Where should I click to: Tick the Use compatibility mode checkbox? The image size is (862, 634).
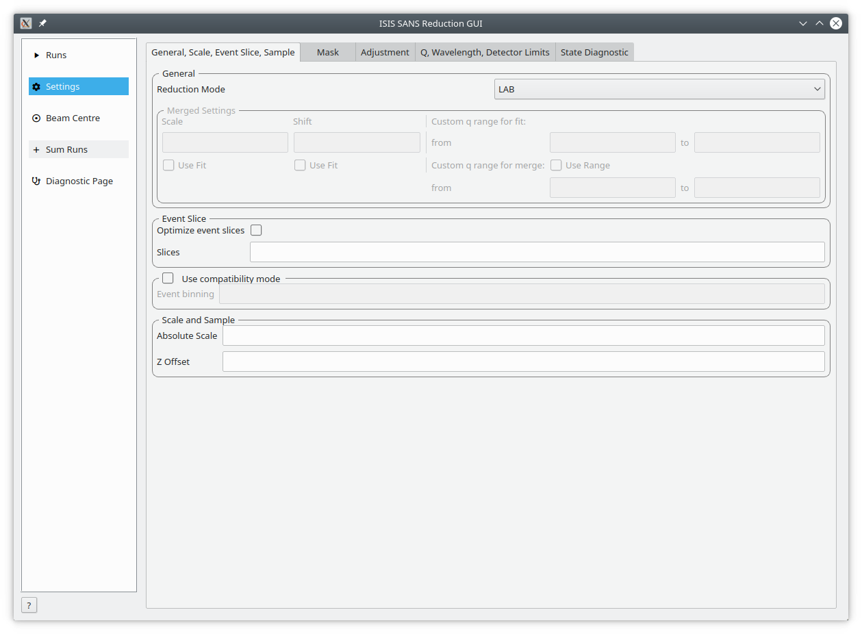168,279
